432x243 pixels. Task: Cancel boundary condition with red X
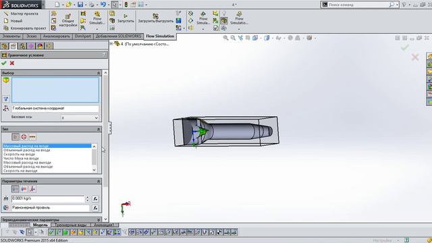(12, 63)
